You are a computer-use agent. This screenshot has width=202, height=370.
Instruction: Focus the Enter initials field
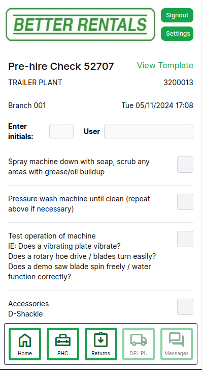click(61, 131)
